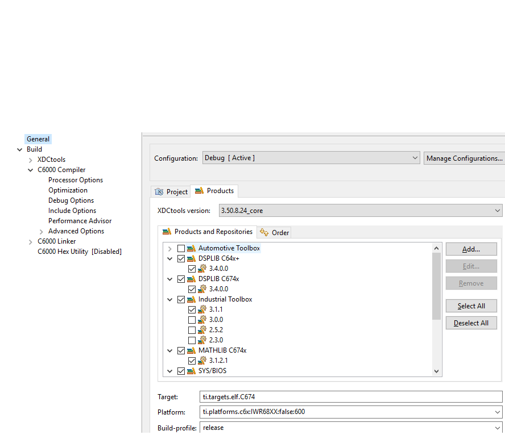The width and height of the screenshot is (505, 435).
Task: Click the MATHLIB C674x product icon
Action: pyautogui.click(x=191, y=350)
